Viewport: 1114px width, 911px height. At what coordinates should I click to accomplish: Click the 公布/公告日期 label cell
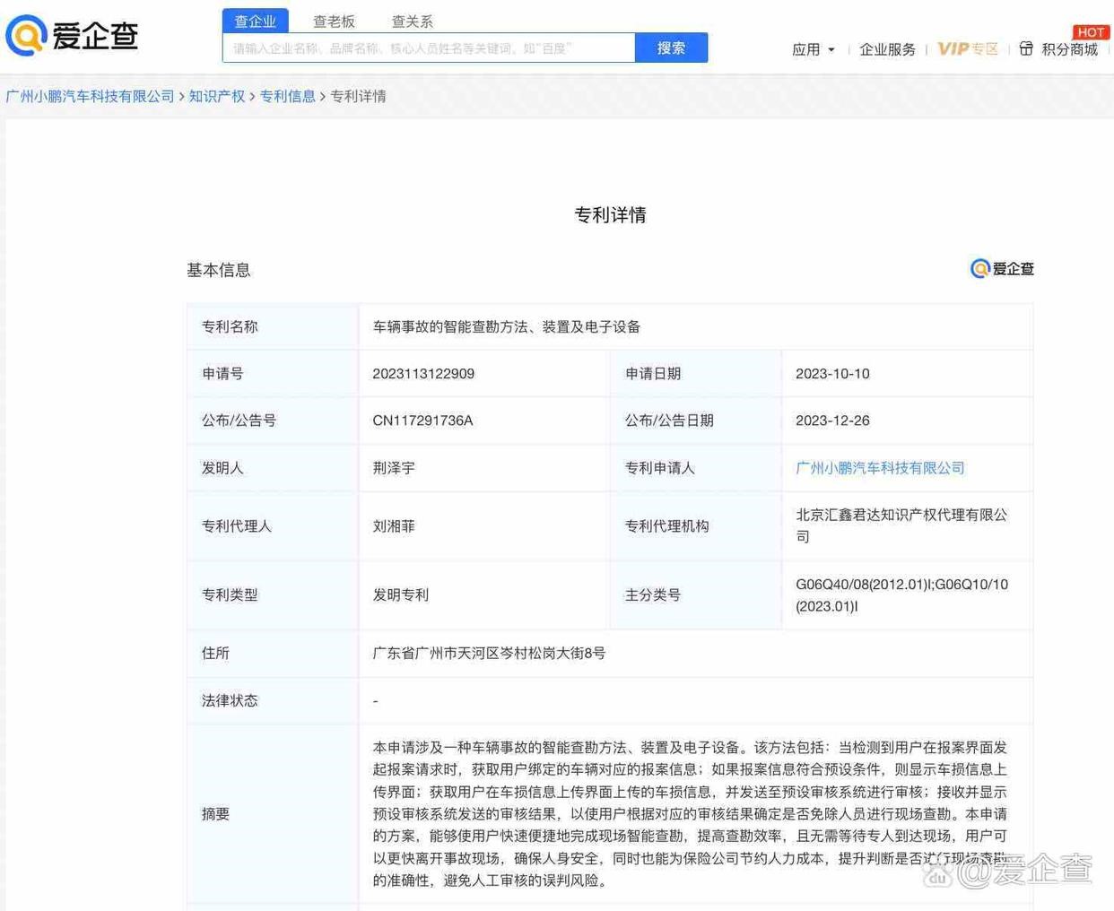696,421
